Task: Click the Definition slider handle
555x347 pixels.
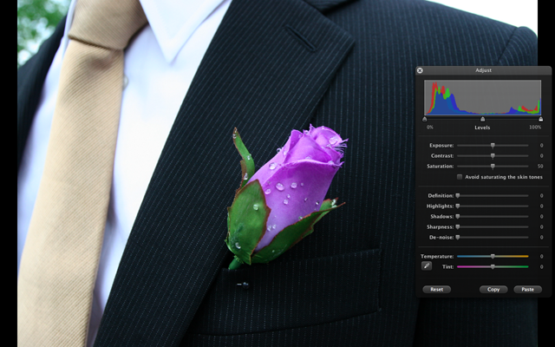Action: click(x=458, y=196)
